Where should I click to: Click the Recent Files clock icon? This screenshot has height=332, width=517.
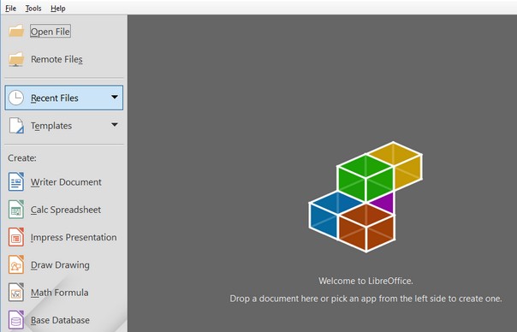(15, 98)
